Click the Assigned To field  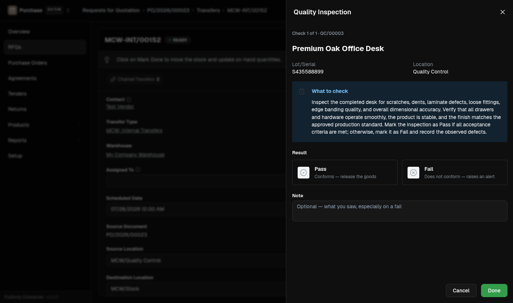pos(196,181)
